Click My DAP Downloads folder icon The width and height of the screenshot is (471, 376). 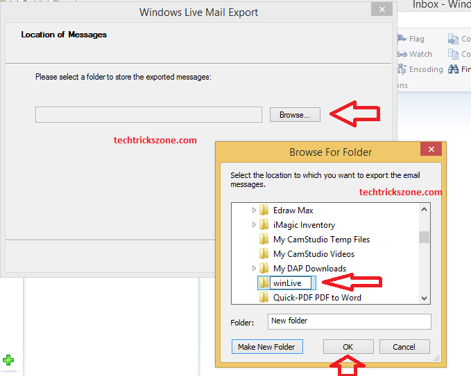tap(264, 268)
